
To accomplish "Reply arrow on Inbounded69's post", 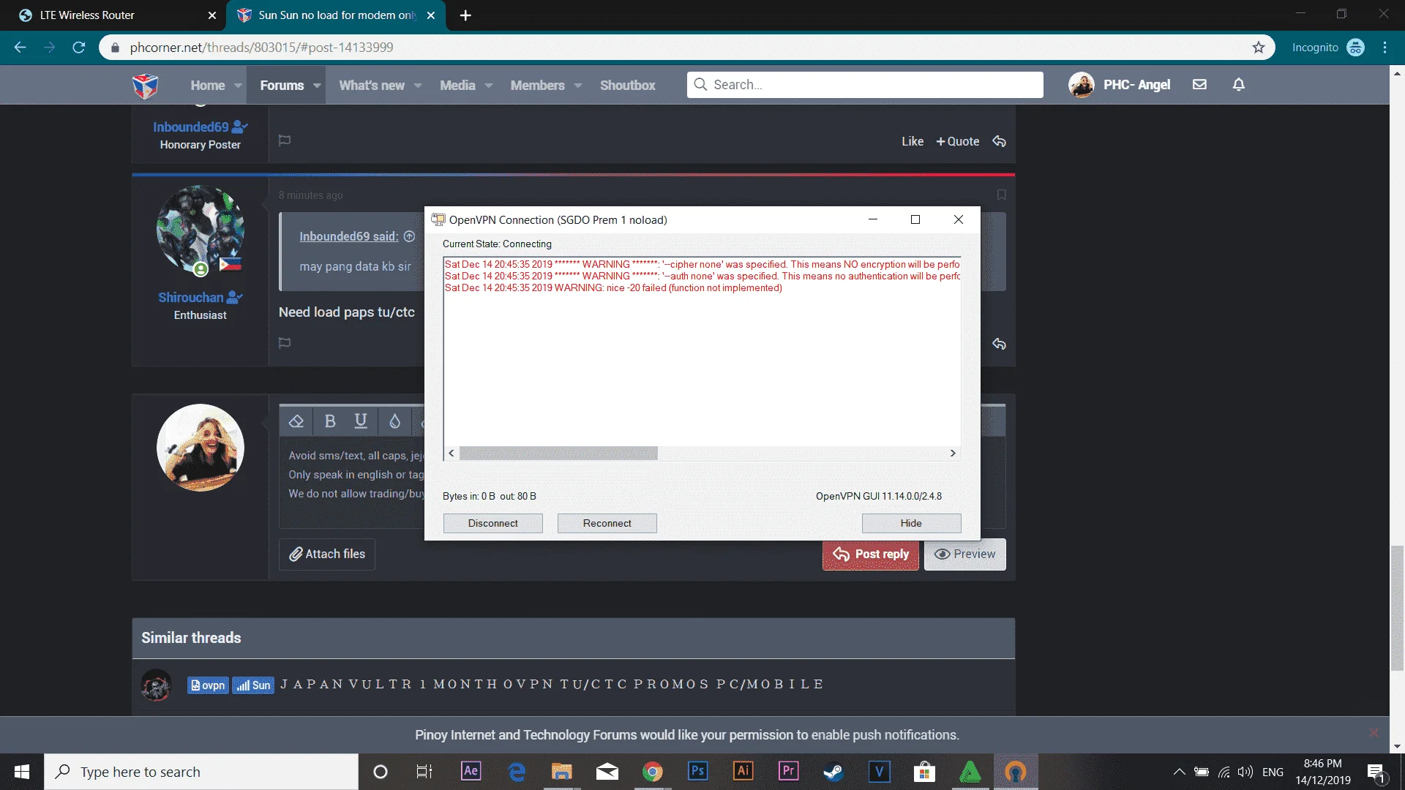I will pos(999,141).
